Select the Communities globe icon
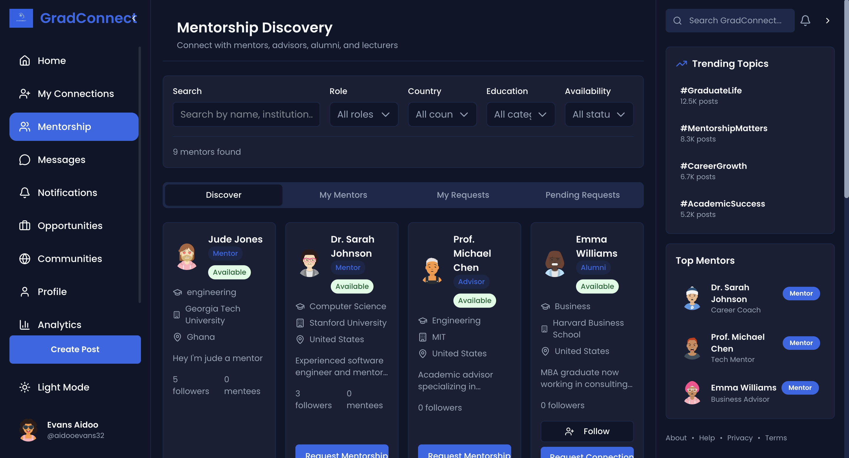The width and height of the screenshot is (849, 458). click(x=25, y=259)
